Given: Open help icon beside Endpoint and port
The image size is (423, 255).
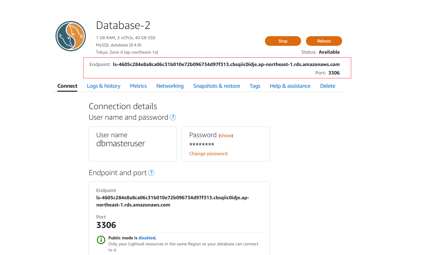Looking at the screenshot, I should 151,173.
